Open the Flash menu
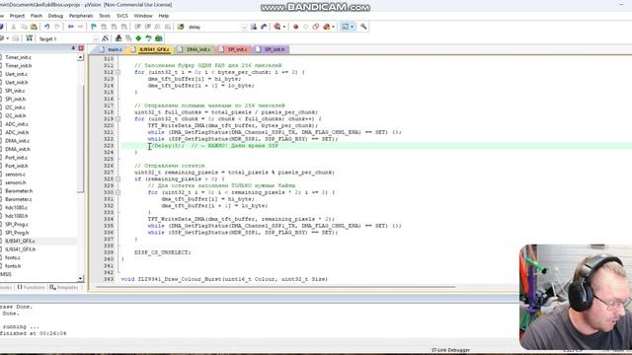The image size is (632, 355). 37,16
